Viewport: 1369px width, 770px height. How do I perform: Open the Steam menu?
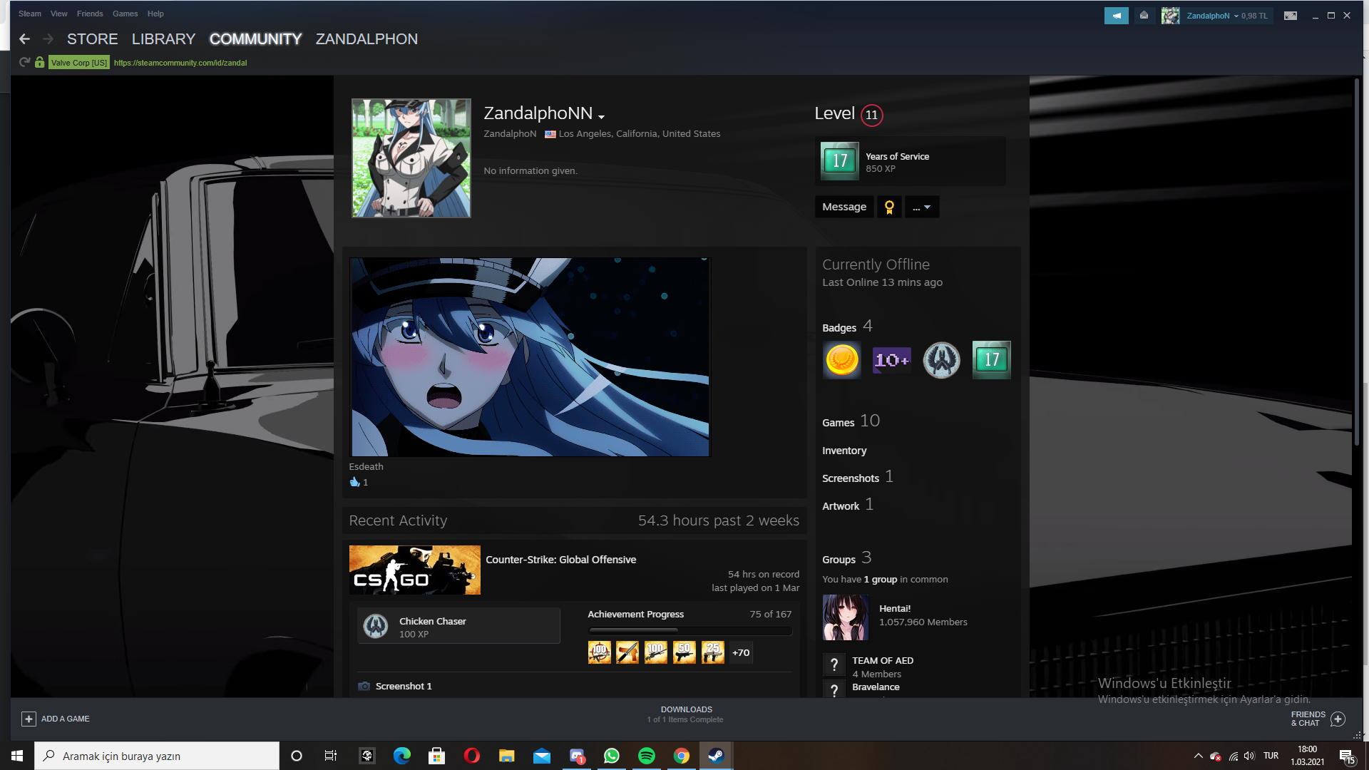pos(30,14)
